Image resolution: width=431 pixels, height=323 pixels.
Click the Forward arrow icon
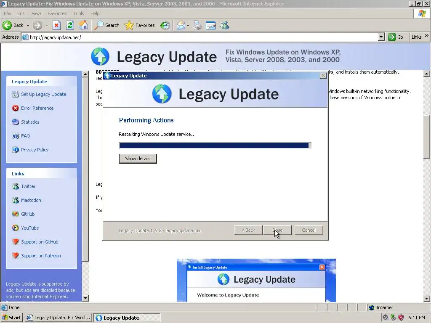37,25
